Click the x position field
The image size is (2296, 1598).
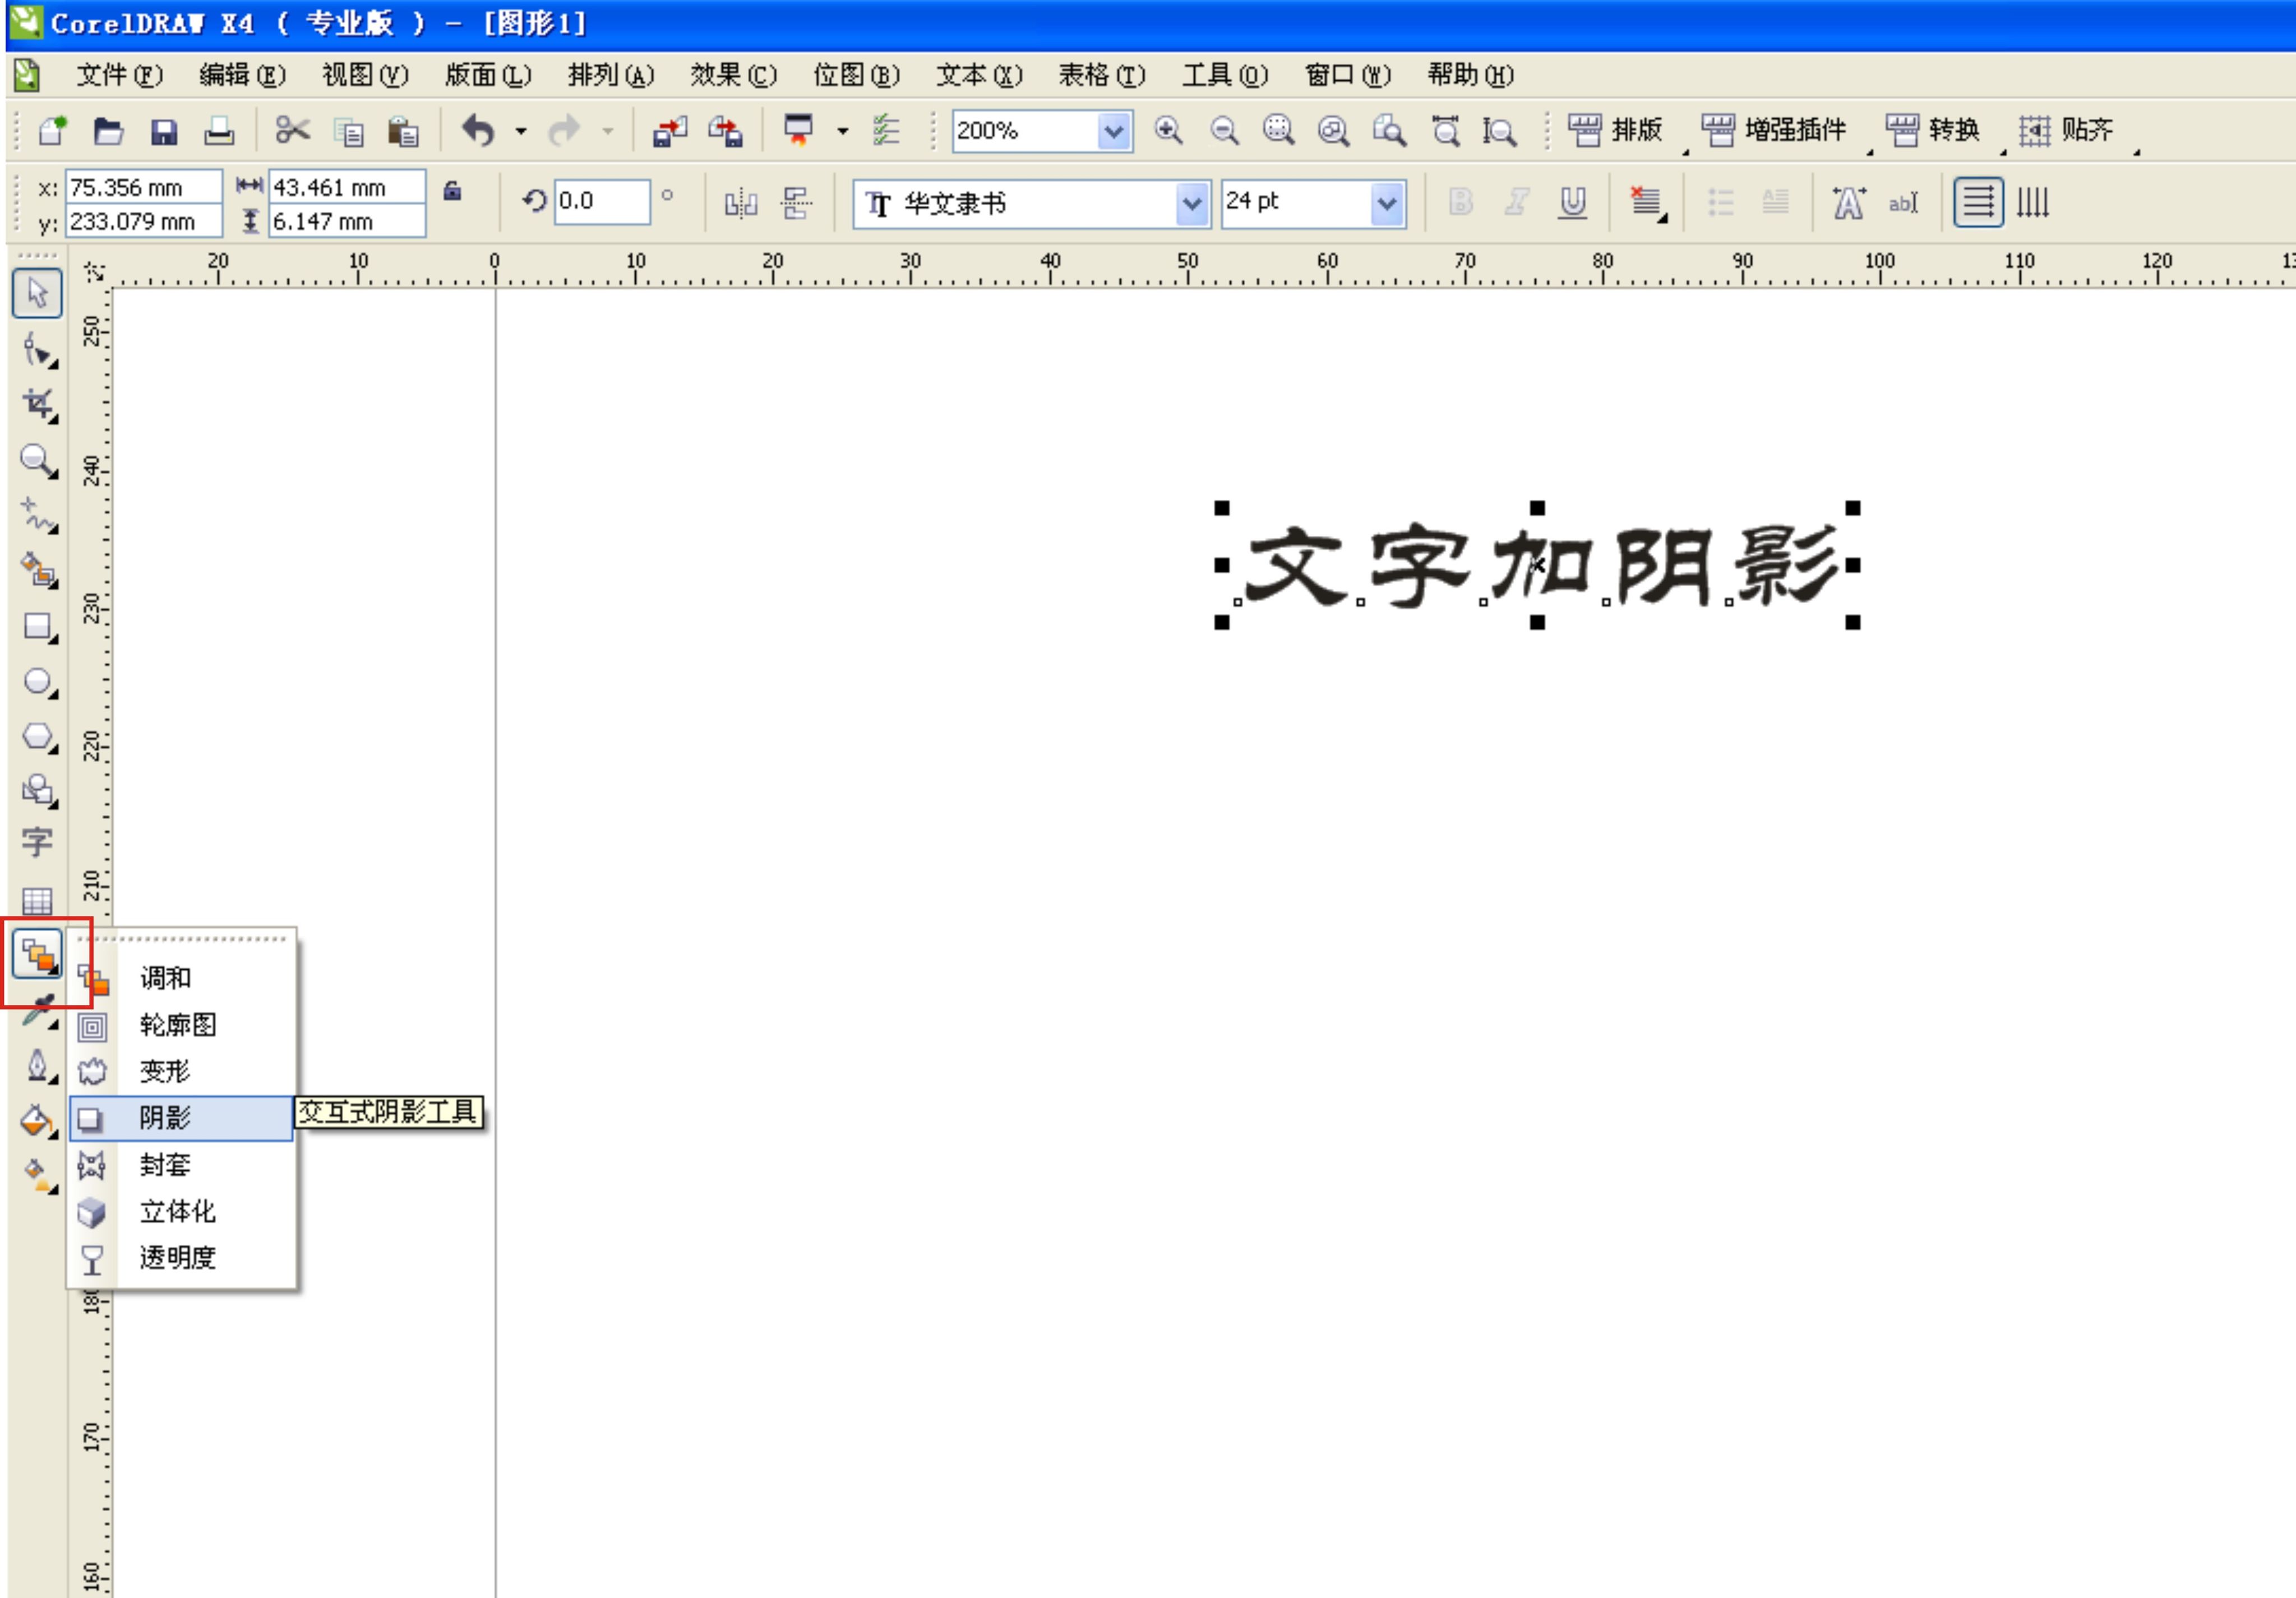click(x=143, y=187)
